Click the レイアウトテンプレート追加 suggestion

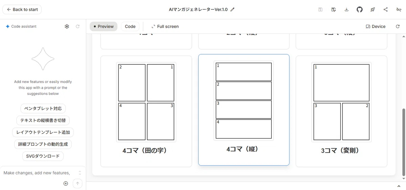tap(43, 132)
